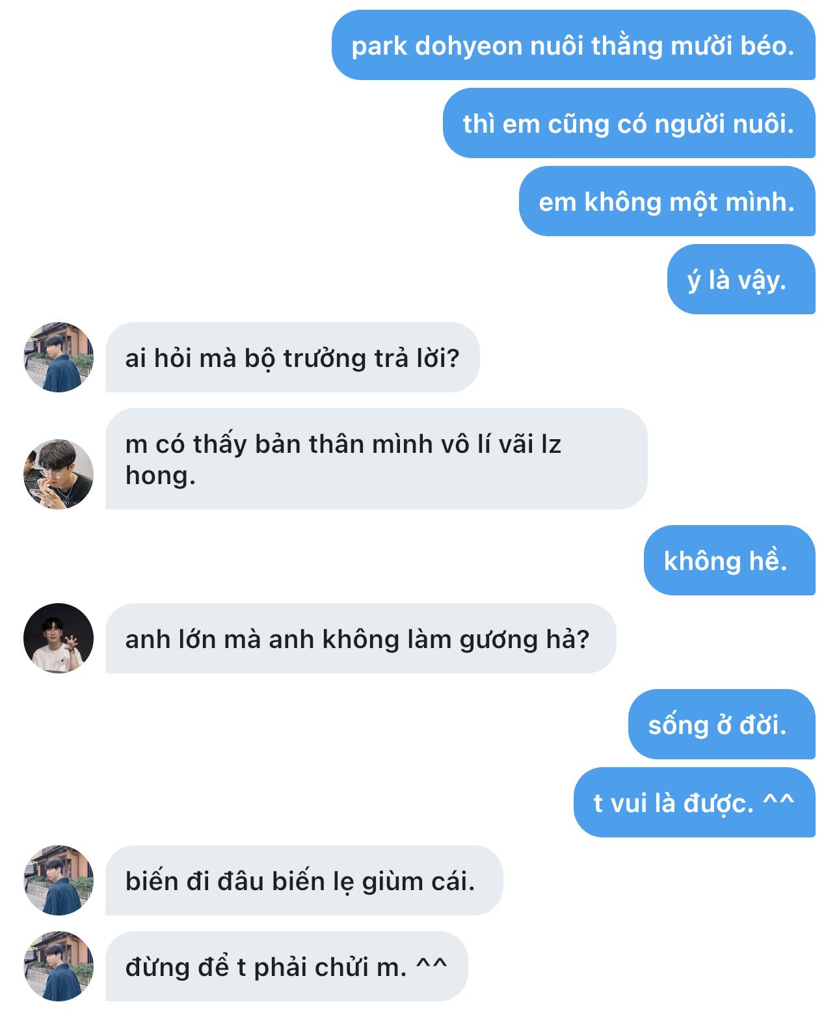Open avatar beside "ai hỏi mà bộ trưởng trả lời?"
The height and width of the screenshot is (1017, 839).
(x=59, y=357)
